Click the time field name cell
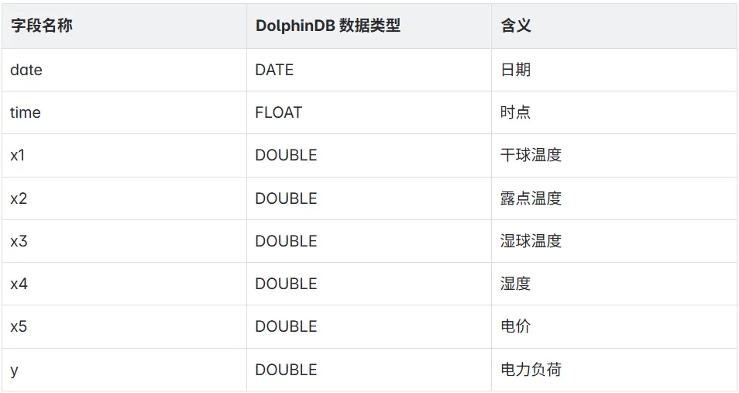Viewport: 739px width, 393px height. pyautogui.click(x=124, y=112)
